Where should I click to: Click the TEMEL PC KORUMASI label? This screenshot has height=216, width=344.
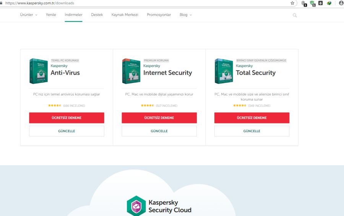65,60
